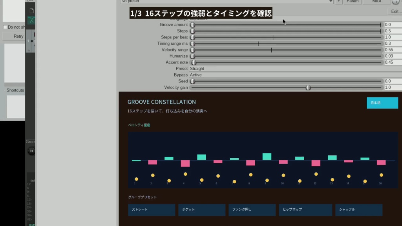Toggle the green auto-crossfade toolbar icon
Screen dimensions: 402x226
(31, 20)
